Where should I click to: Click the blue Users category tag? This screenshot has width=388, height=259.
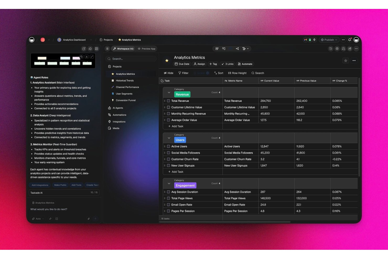(x=180, y=140)
